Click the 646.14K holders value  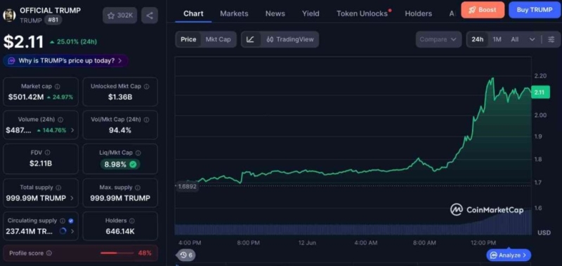click(120, 232)
